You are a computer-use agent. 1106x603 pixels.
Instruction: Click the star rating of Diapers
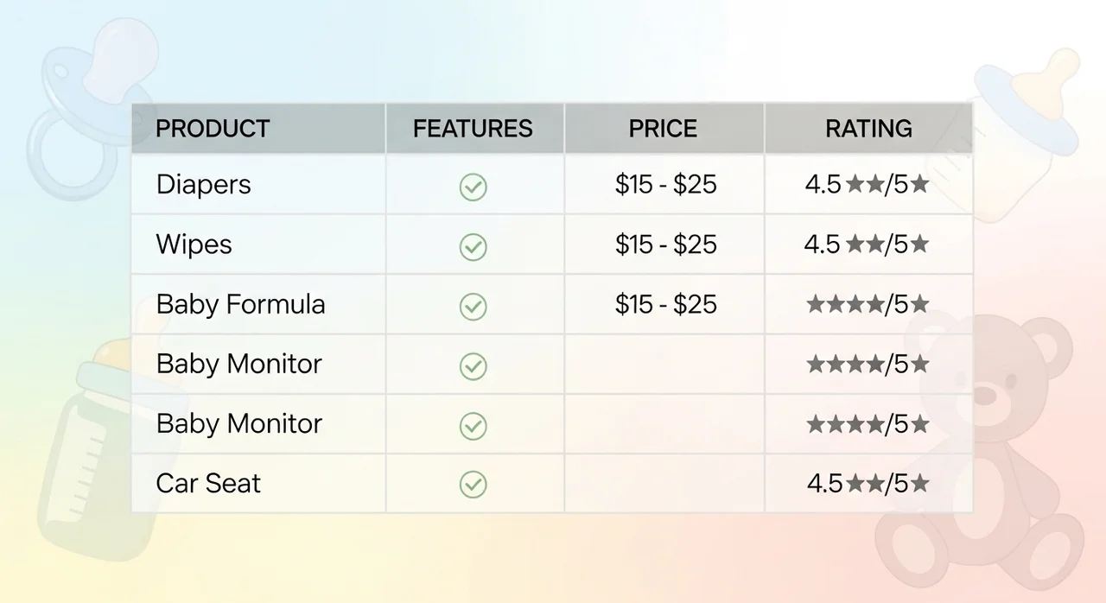tap(867, 185)
